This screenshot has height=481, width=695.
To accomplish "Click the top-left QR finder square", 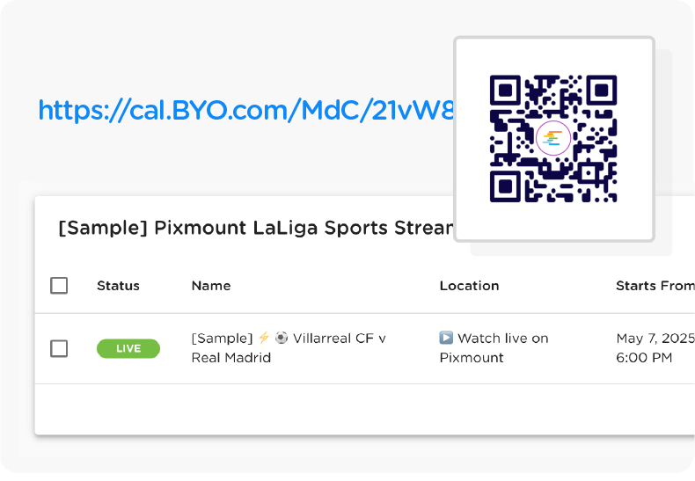I will [505, 91].
